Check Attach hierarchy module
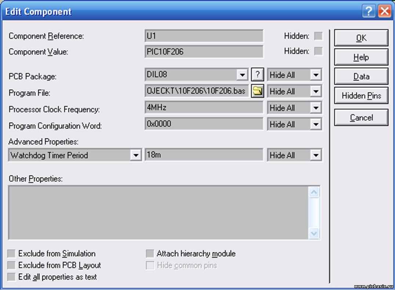The height and width of the screenshot is (290, 395). click(x=150, y=254)
